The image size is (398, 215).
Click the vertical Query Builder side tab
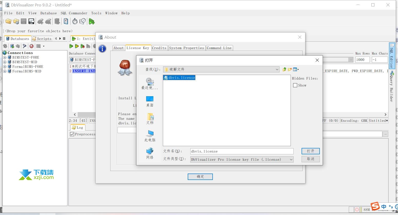(391, 87)
